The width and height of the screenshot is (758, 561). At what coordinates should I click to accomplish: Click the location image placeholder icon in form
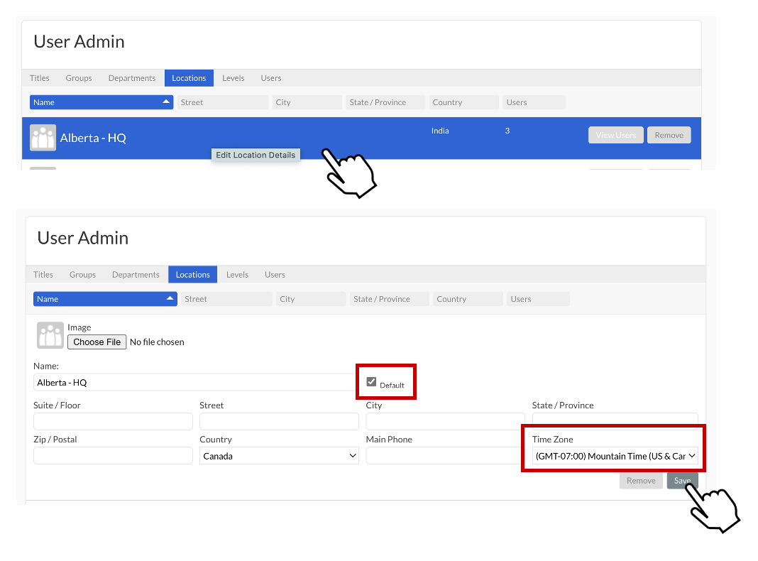50,335
